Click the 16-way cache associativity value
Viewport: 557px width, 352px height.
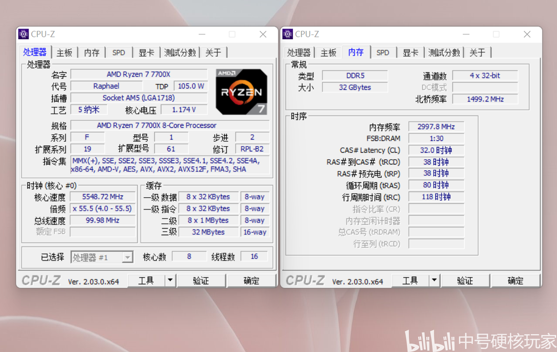[x=255, y=232]
